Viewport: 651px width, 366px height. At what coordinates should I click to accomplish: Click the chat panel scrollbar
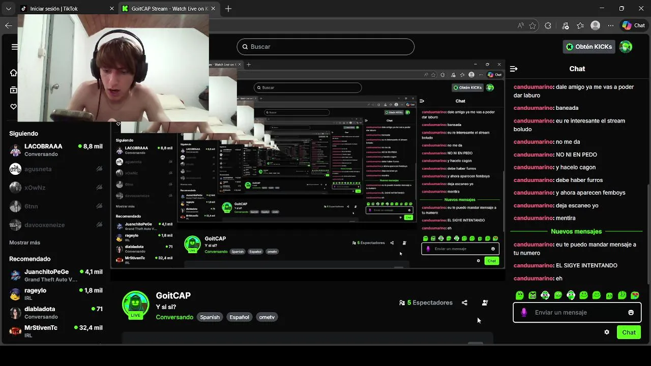[x=648, y=234]
